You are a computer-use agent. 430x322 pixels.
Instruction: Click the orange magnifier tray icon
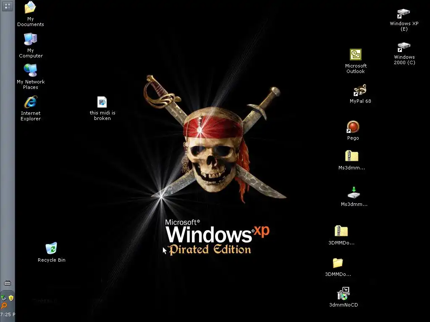[3, 306]
